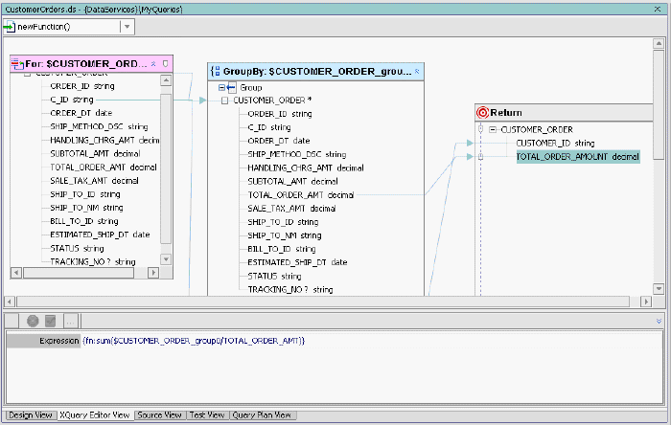671x425 pixels.
Task: Click canvas horizontal scroll left arrow
Action: 10,302
